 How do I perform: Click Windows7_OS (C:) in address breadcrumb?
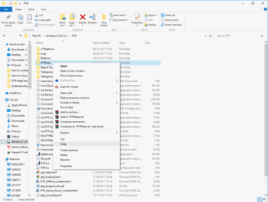point(56,36)
